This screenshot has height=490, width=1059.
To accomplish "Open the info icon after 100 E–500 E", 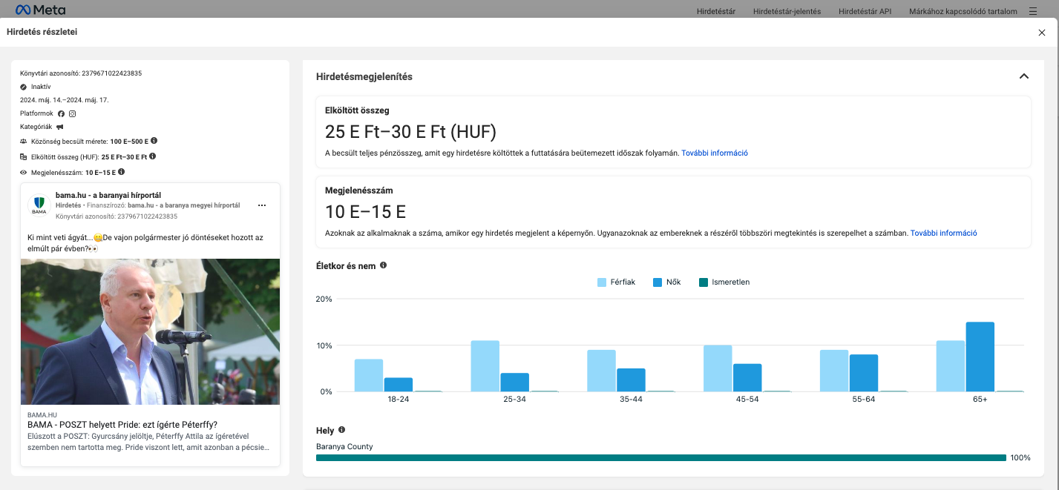I will (154, 140).
